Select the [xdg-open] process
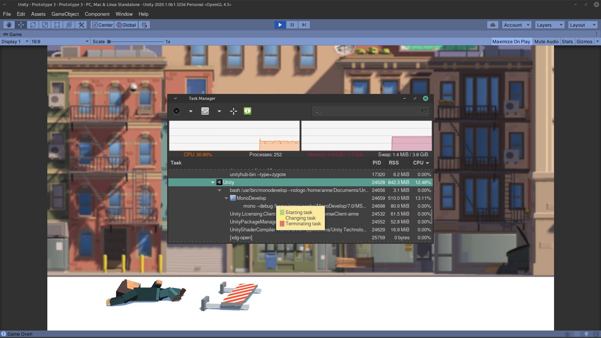 tap(300, 237)
